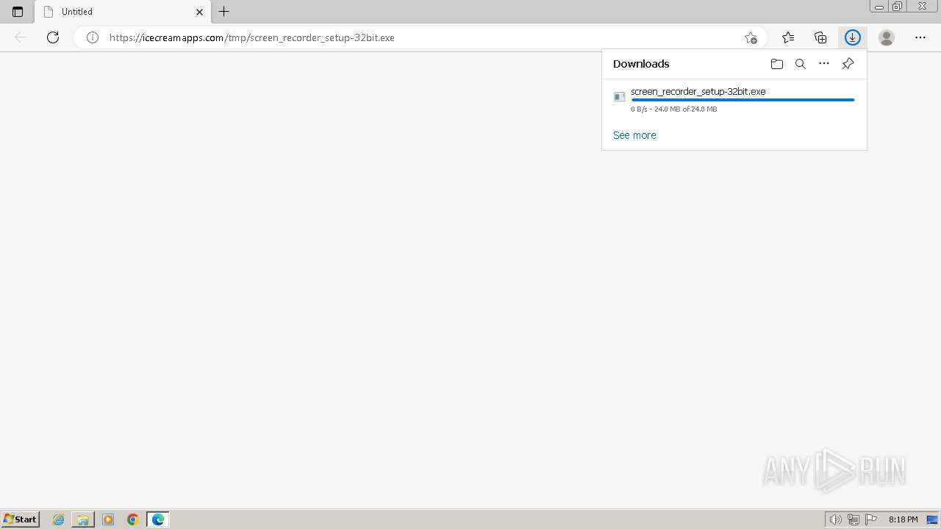
Task: Open the volume control in system tray
Action: pos(836,519)
